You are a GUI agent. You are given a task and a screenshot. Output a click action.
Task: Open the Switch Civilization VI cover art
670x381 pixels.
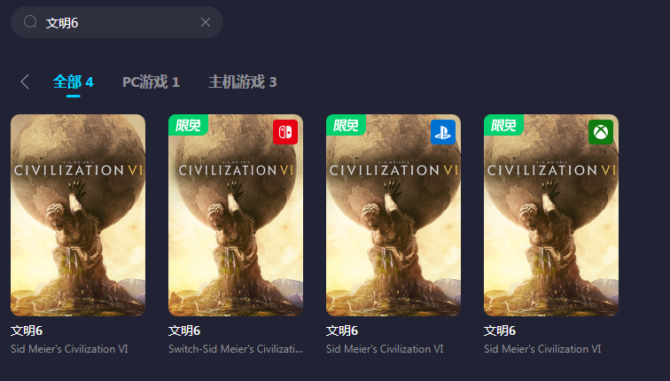pos(236,215)
